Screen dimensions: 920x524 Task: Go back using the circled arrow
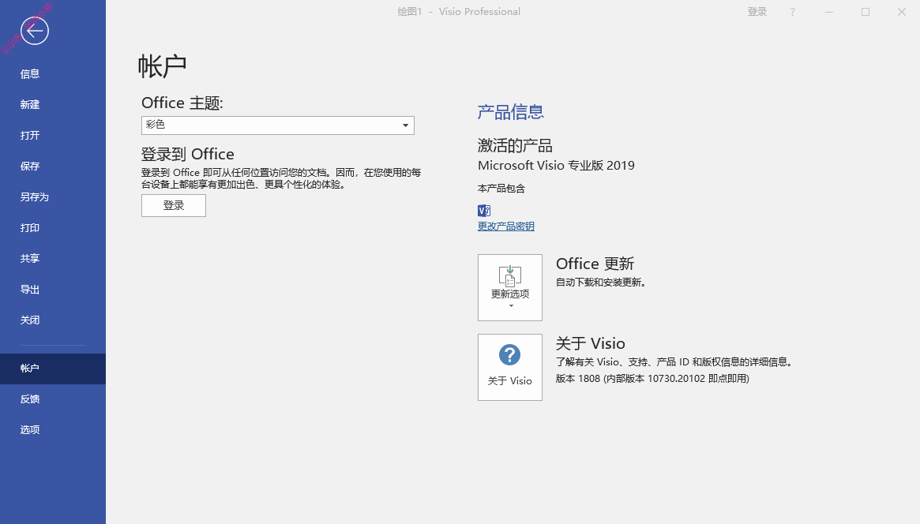pos(35,31)
